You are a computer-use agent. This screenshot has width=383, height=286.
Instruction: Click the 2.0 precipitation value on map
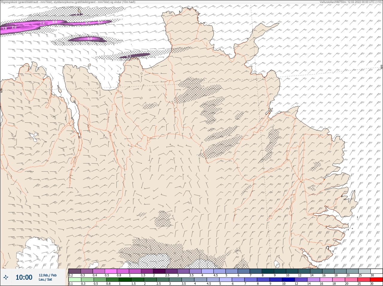point(14,27)
